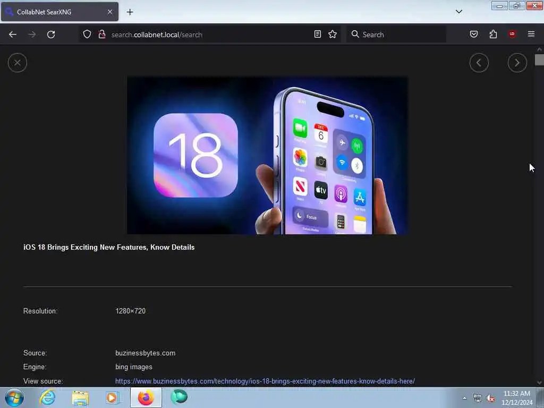The width and height of the screenshot is (544, 408).
Task: Open the buzinessbytes.com view source link
Action: (x=265, y=381)
